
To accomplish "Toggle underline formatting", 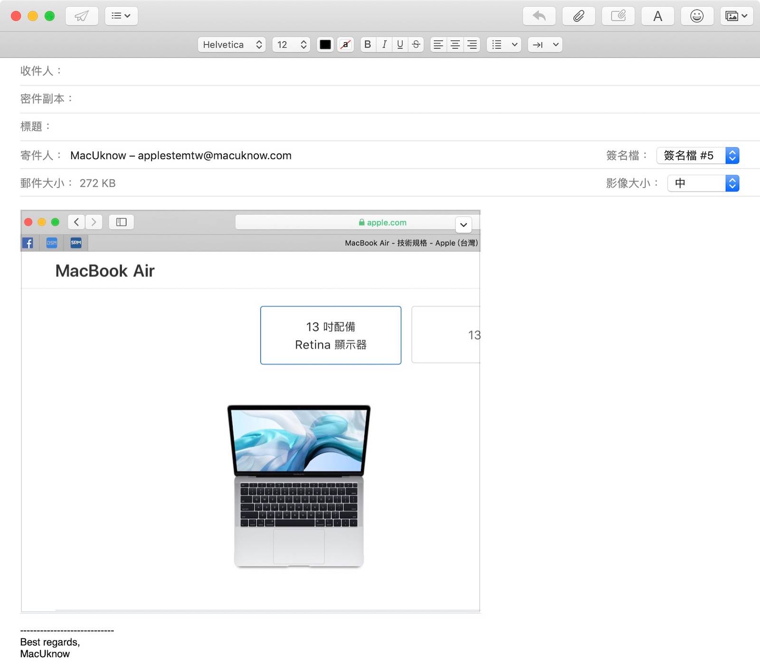I will pos(400,45).
